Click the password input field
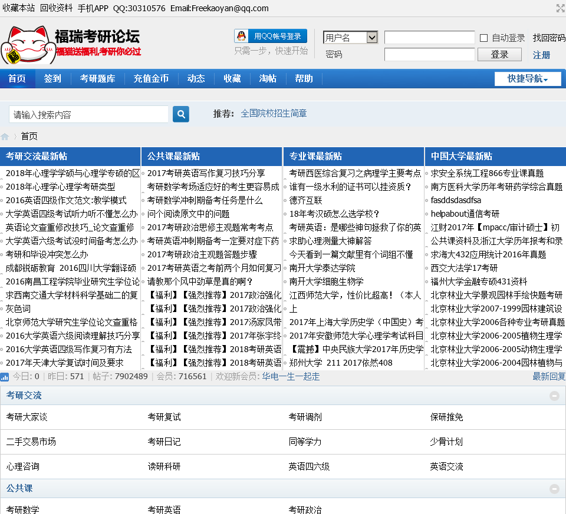This screenshot has width=566, height=514. click(x=429, y=55)
